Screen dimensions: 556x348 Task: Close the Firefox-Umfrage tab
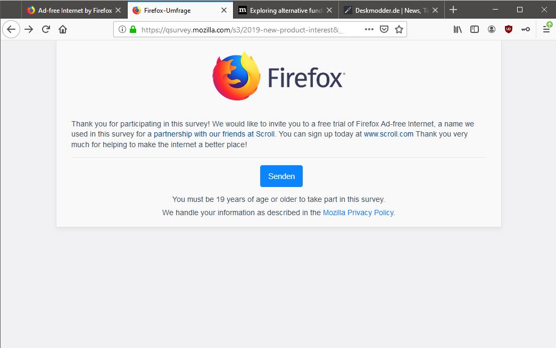[224, 10]
